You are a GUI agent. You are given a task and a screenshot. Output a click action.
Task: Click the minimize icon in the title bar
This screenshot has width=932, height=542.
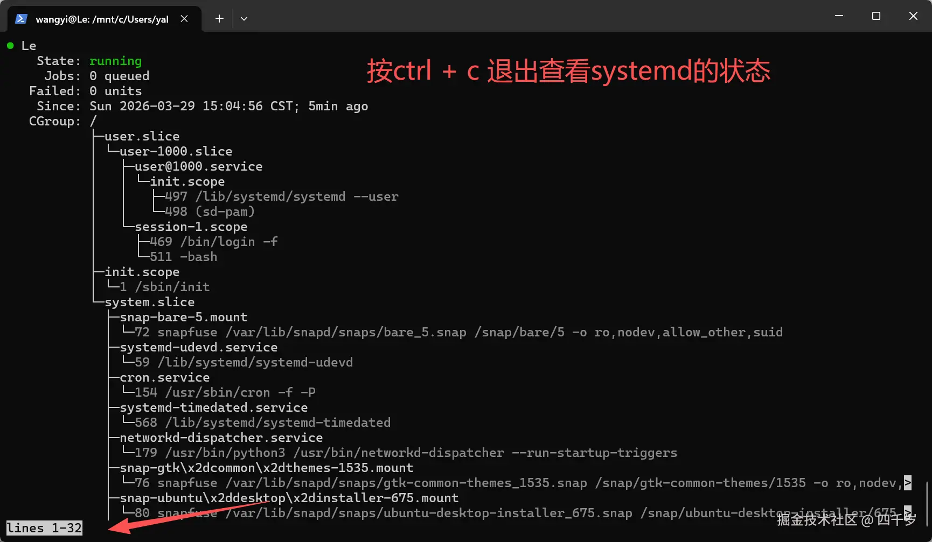coord(839,16)
